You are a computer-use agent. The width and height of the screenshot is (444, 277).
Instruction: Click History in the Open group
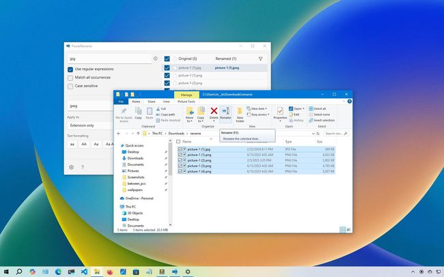click(x=296, y=120)
